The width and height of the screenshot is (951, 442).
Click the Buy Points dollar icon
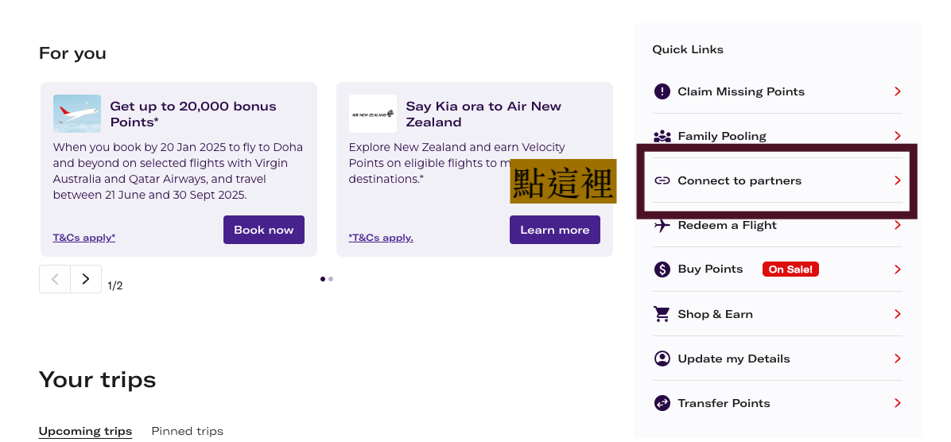point(662,269)
